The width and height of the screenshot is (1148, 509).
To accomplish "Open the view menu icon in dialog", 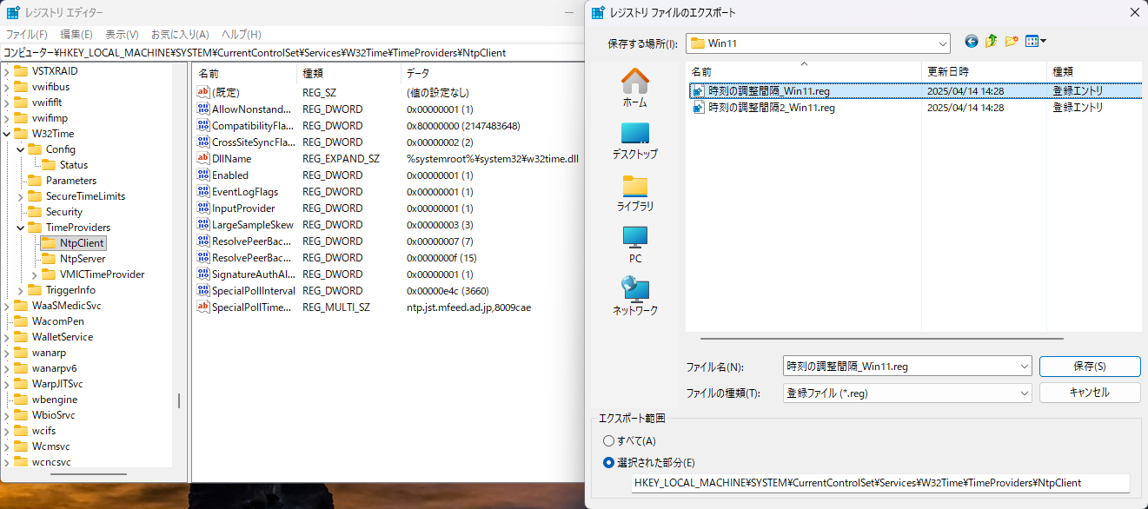I will [1036, 42].
